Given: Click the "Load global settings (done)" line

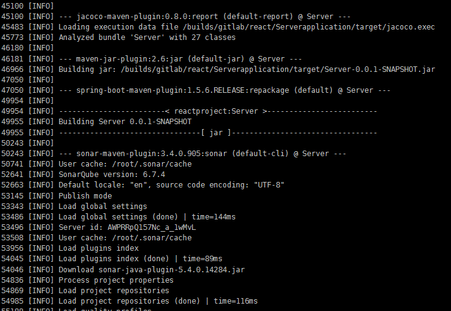Looking at the screenshot, I should point(147,216).
